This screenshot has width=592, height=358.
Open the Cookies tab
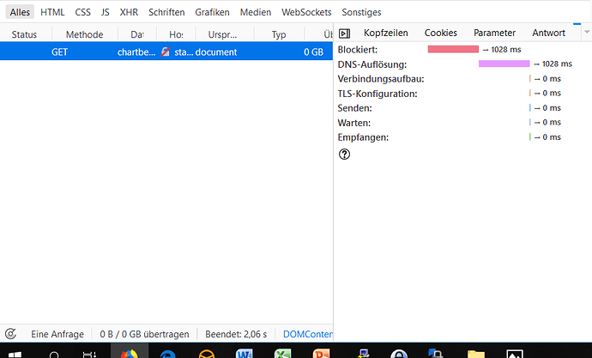tap(441, 33)
